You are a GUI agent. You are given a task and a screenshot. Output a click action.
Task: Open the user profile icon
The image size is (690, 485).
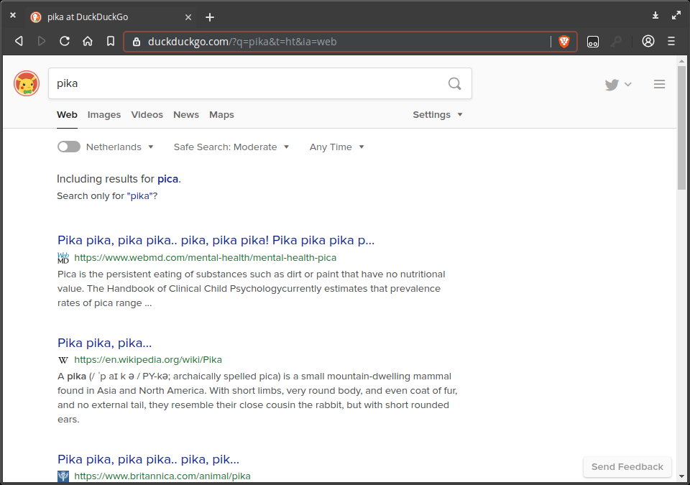648,42
